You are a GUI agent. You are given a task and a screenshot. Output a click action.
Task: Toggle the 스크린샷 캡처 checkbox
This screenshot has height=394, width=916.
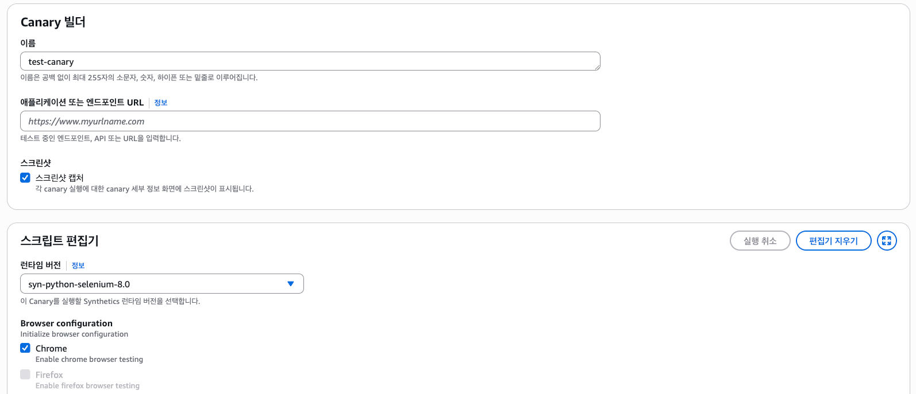[x=25, y=178]
